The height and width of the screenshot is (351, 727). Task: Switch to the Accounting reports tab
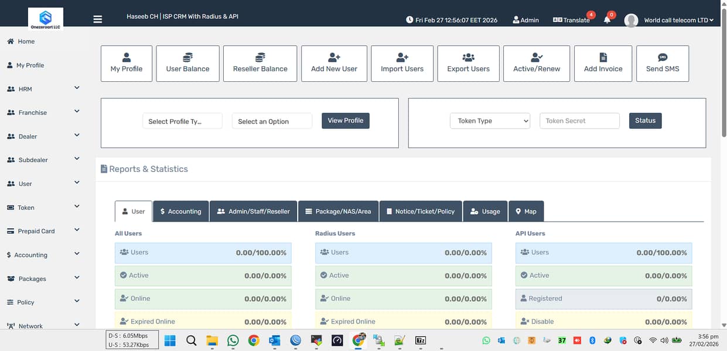[181, 211]
